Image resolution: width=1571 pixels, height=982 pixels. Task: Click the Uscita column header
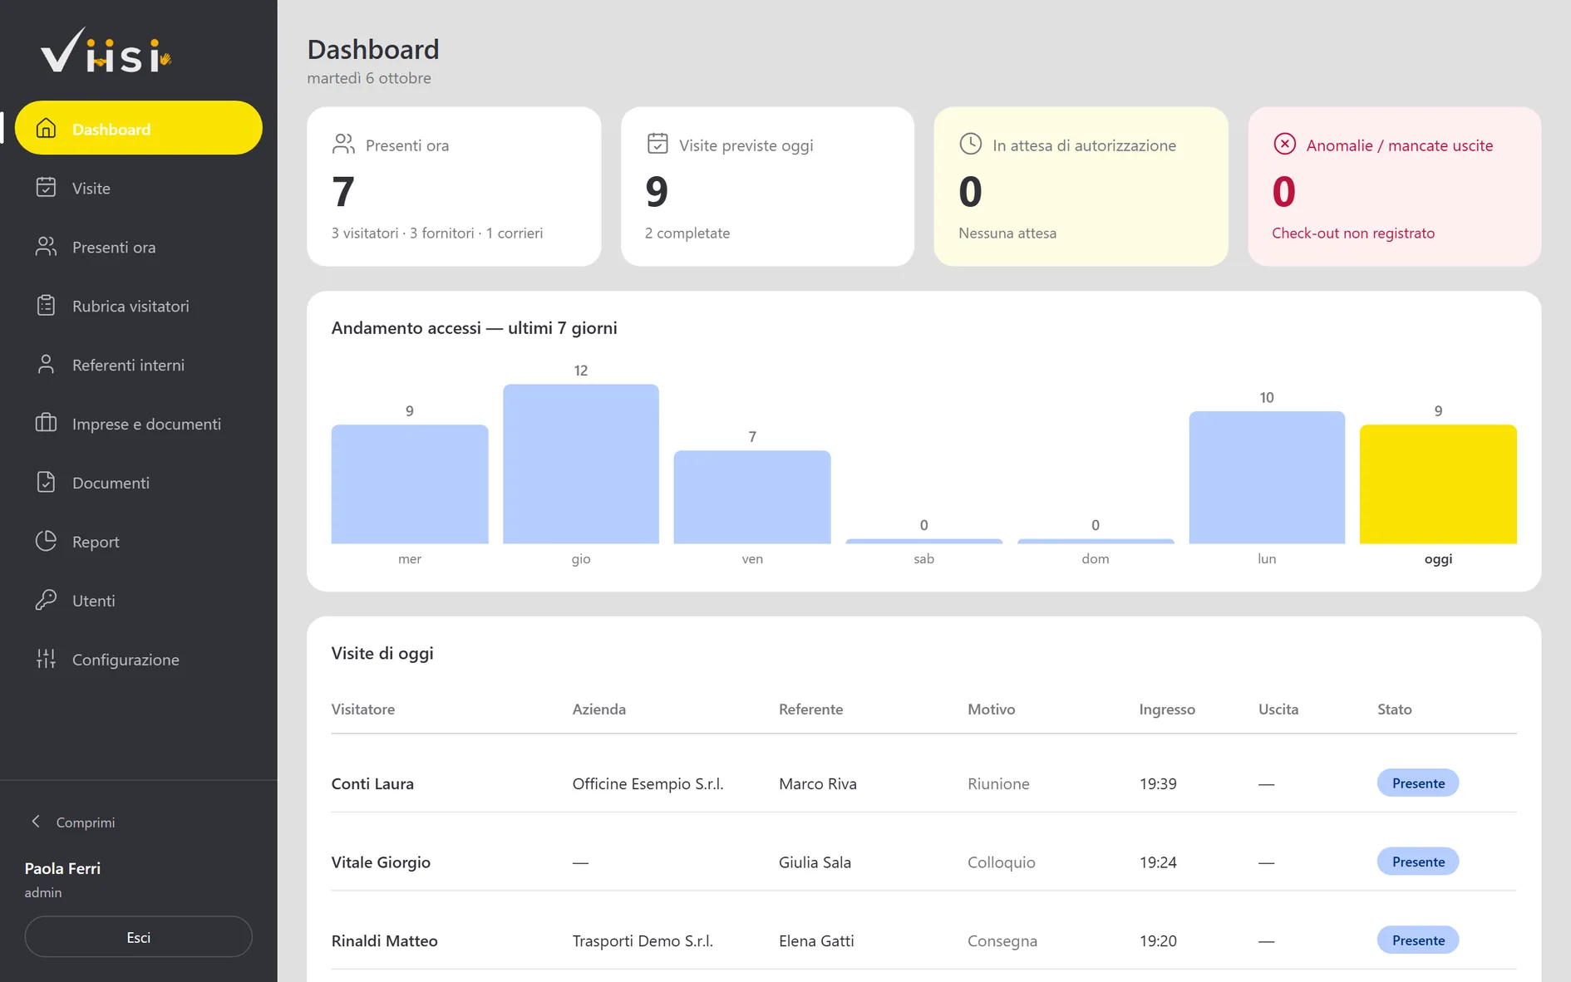tap(1278, 709)
